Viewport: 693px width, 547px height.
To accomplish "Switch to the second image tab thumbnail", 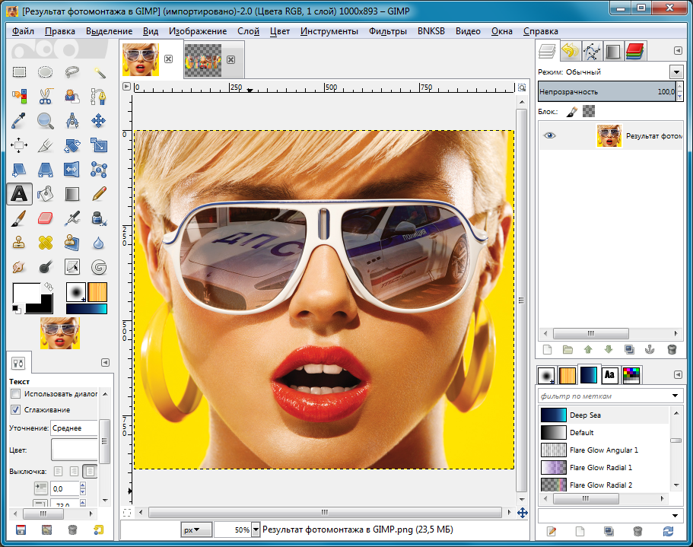I will tap(202, 59).
